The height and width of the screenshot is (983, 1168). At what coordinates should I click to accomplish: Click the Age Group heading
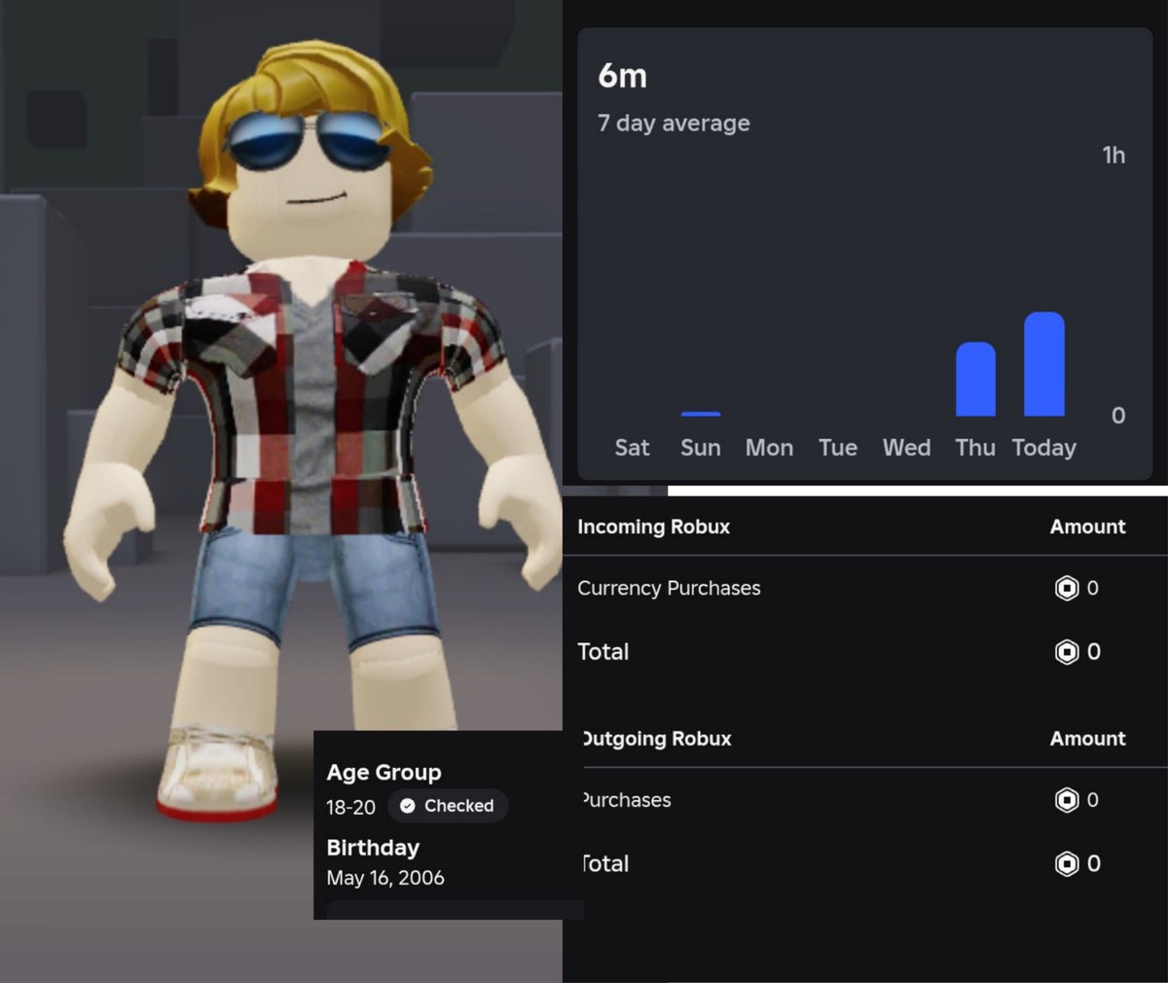click(383, 773)
